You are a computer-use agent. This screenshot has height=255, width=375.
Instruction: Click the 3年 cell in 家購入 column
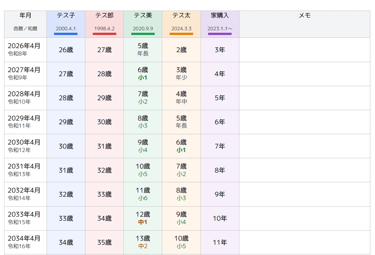point(220,50)
